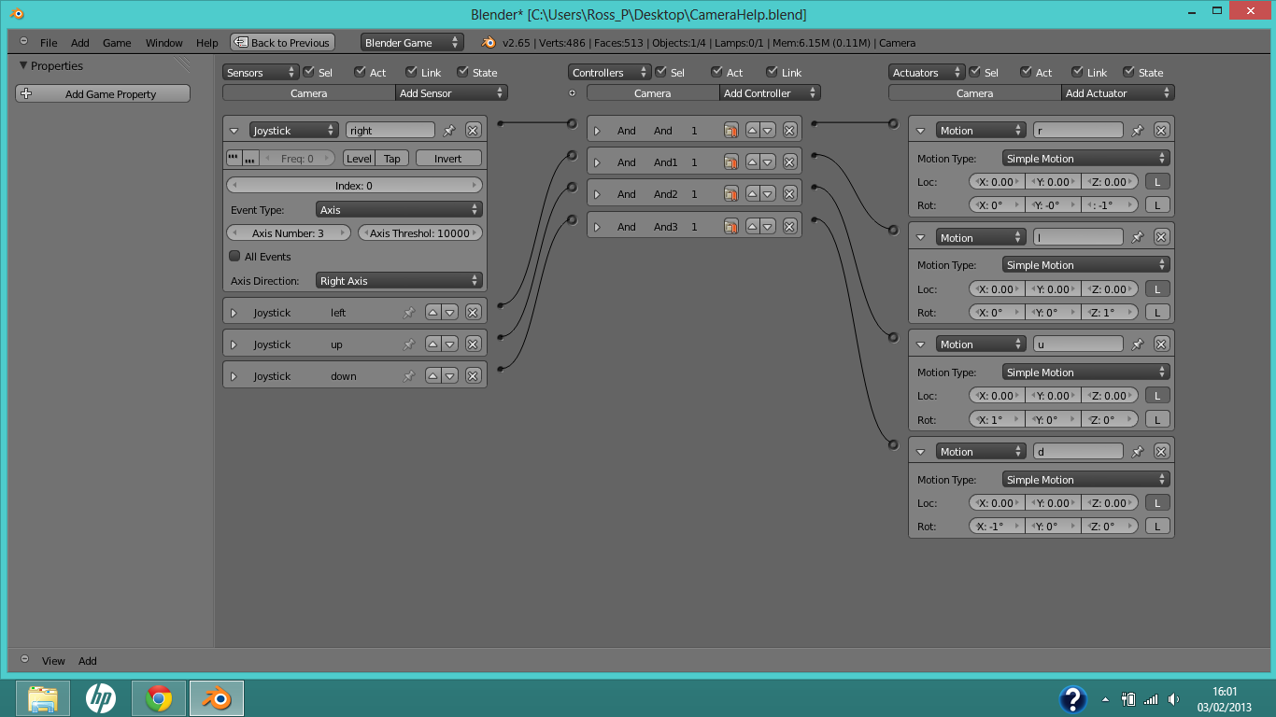Move the And1 controller down

pos(768,162)
